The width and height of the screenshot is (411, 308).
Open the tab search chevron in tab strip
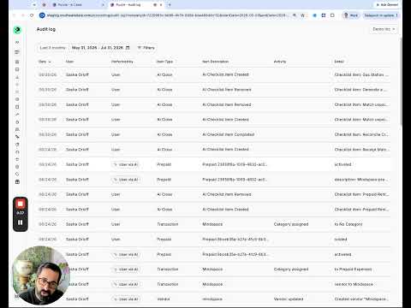[34, 5]
